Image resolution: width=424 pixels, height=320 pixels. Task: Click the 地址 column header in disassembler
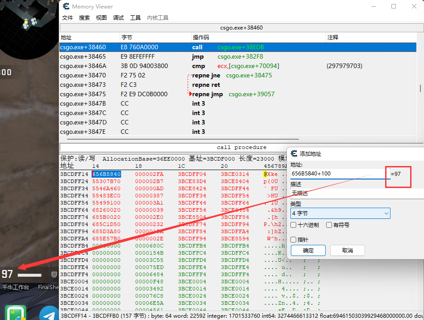[x=90, y=38]
